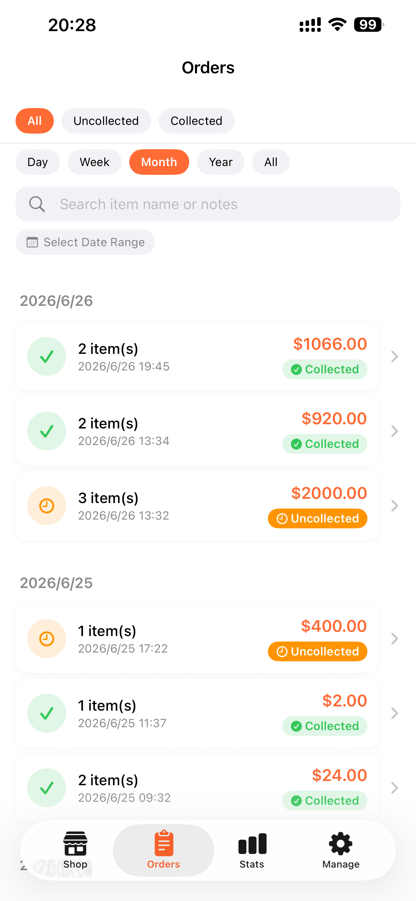Tap the search magnifier icon
The width and height of the screenshot is (416, 901).
[x=37, y=204]
